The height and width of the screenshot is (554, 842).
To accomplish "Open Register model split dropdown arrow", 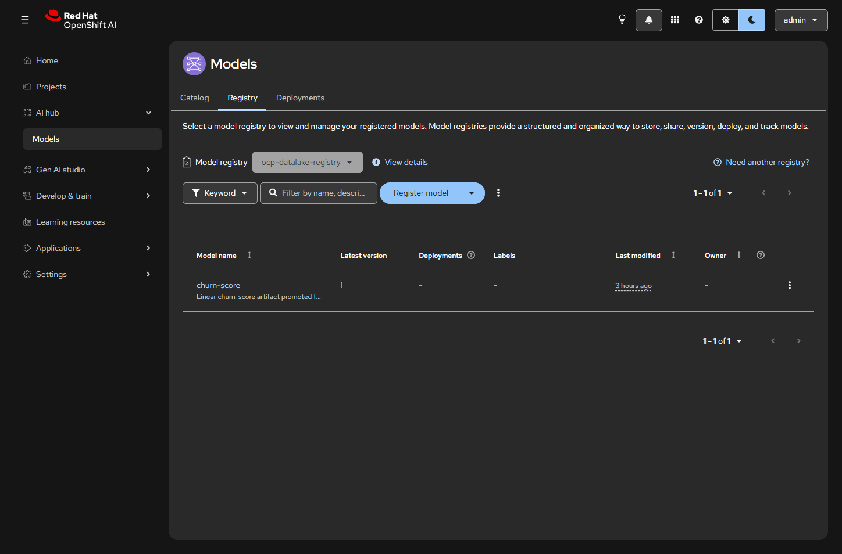I will [472, 193].
